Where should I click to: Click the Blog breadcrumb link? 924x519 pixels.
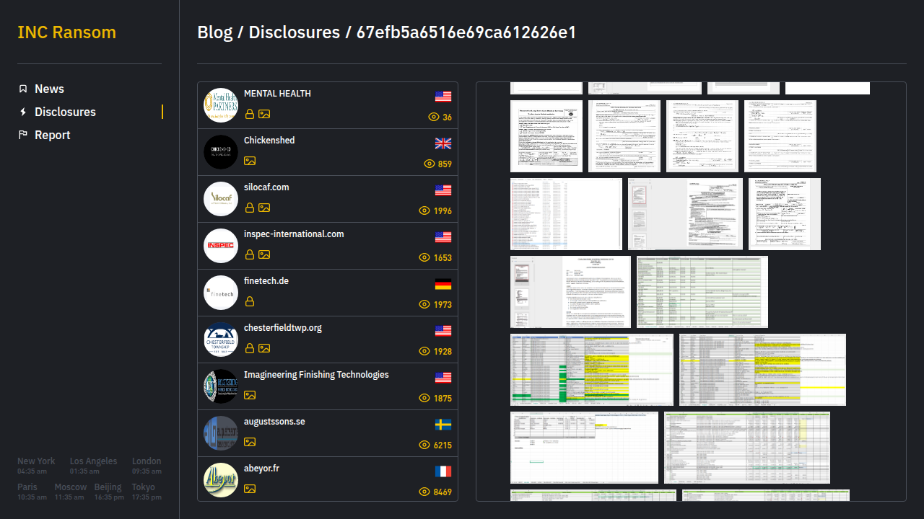point(214,32)
